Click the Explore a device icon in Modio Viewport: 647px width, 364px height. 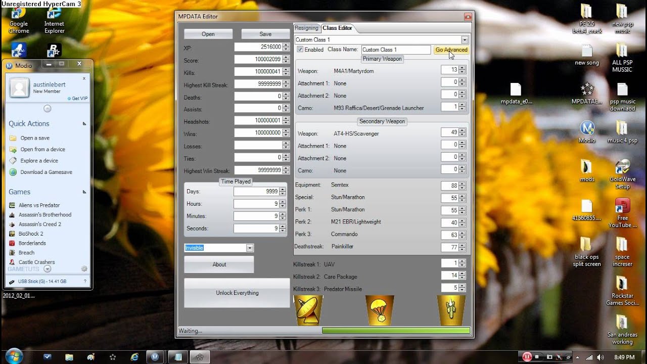tap(13, 161)
